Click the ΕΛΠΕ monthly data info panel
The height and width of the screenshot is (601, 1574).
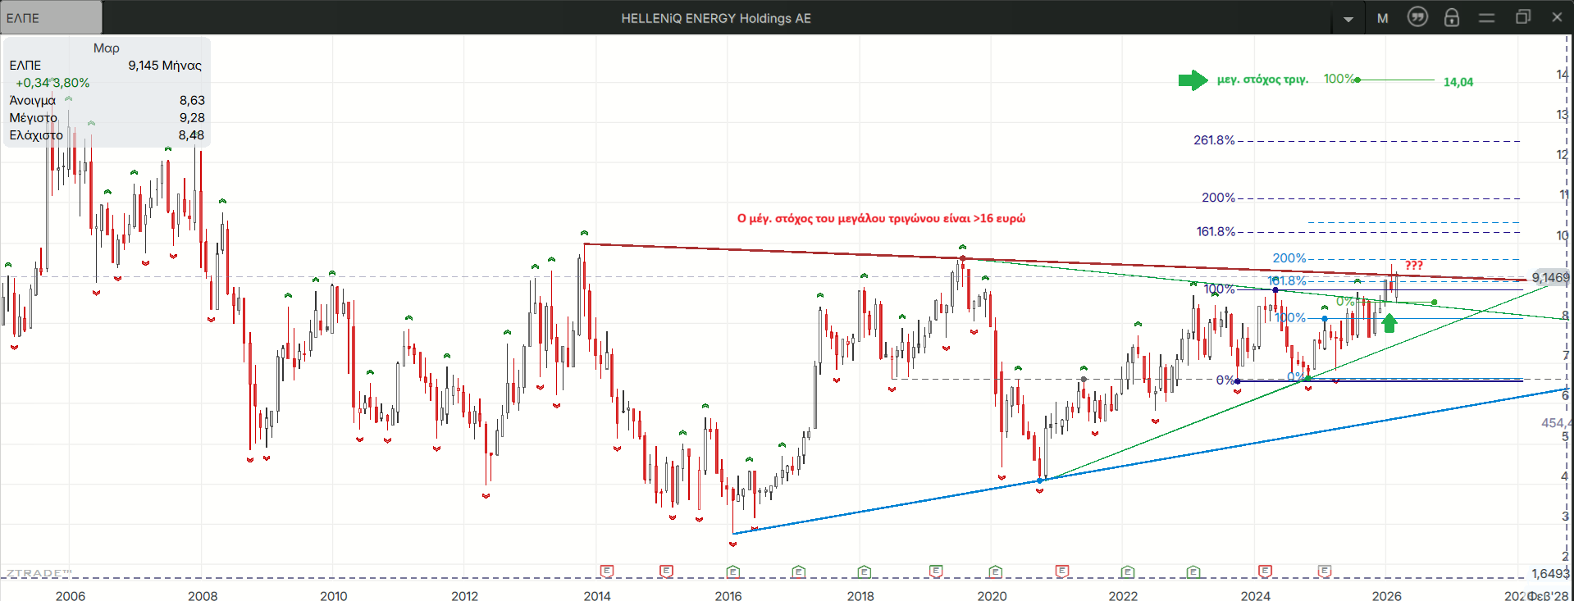106,92
